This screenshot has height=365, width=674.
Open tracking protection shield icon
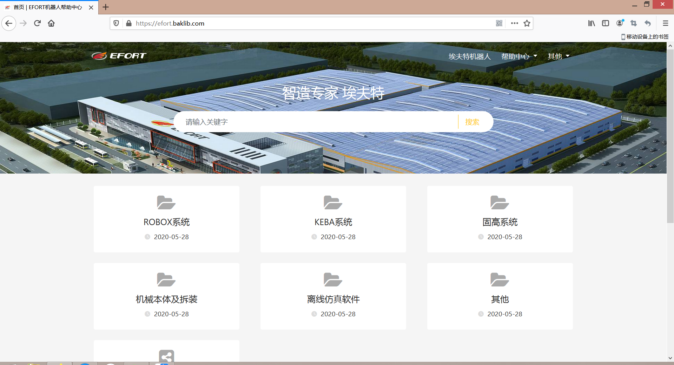[x=116, y=23]
